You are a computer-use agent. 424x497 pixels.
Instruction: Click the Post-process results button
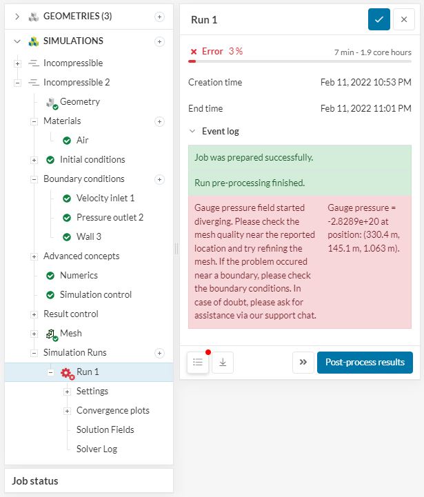tap(365, 363)
